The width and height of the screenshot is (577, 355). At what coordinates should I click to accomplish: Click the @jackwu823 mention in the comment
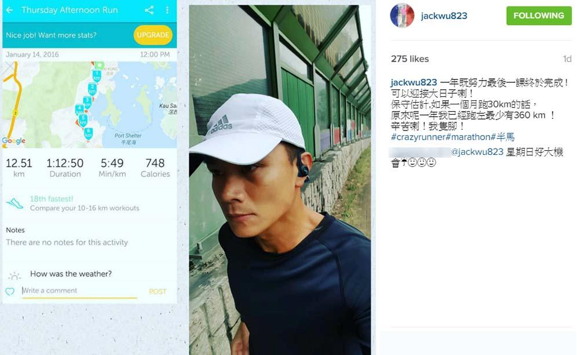coord(477,152)
